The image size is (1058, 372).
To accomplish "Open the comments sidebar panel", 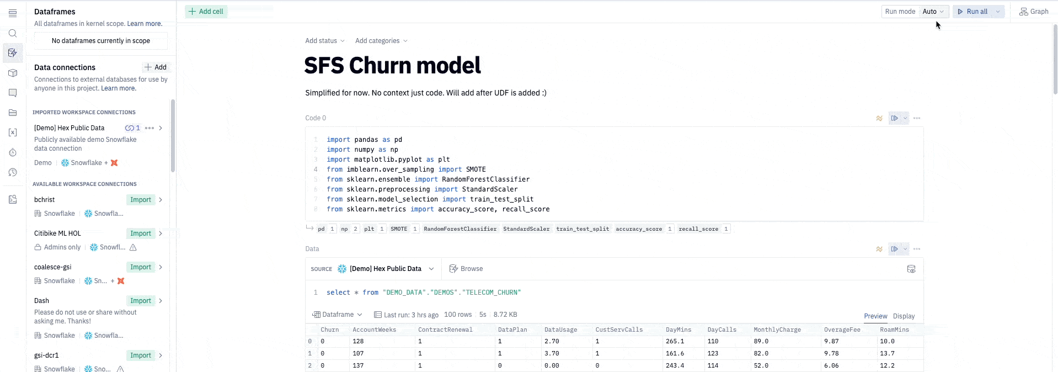I will [x=13, y=93].
